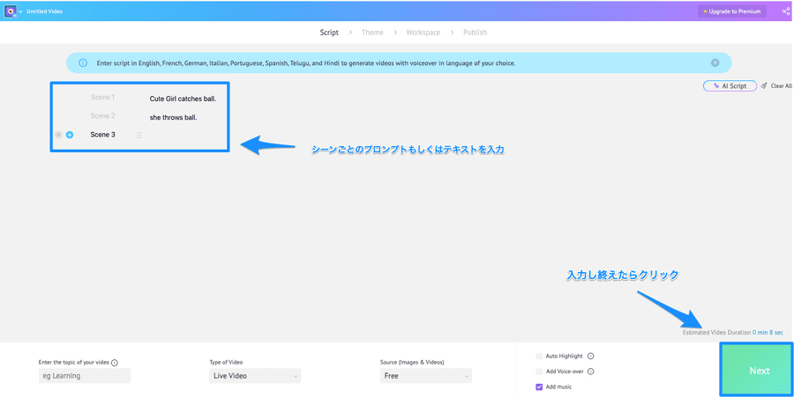Select the Scene 2 label
Image resolution: width=794 pixels, height=397 pixels.
[x=103, y=115]
